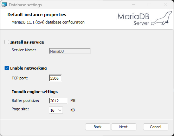This screenshot has height=136, width=174.
Task: Click the KB unit label
Action: (72, 110)
